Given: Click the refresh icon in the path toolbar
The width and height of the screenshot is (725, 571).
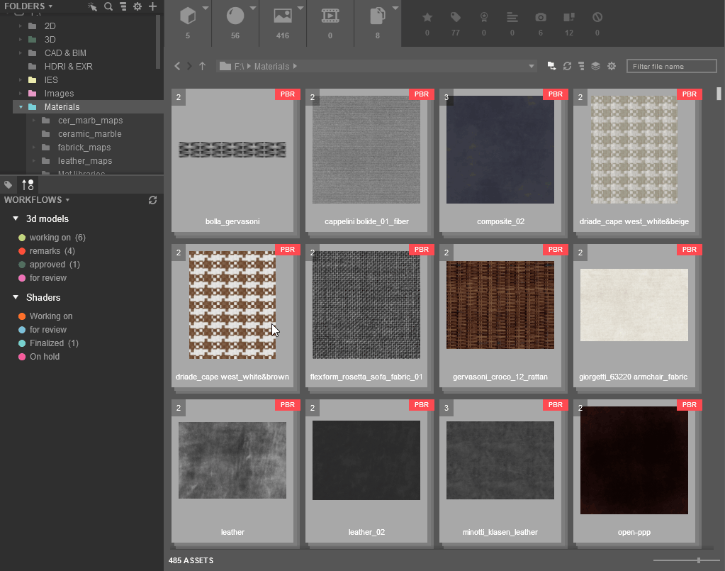Looking at the screenshot, I should point(568,66).
